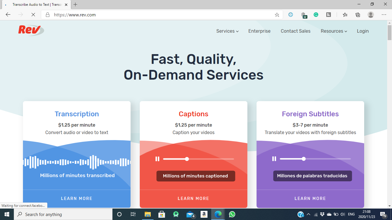Pause the Foreign Subtitles demo player
The height and width of the screenshot is (220, 392).
pyautogui.click(x=274, y=159)
